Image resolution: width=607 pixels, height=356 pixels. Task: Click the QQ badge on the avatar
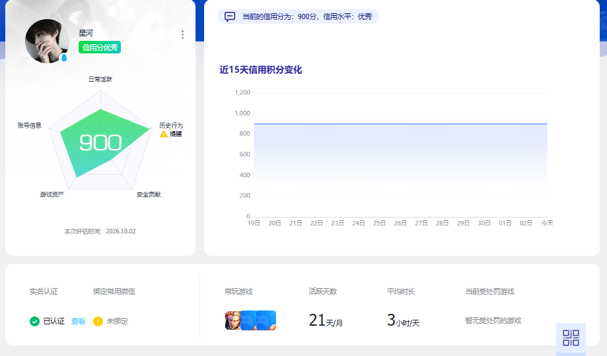[x=64, y=58]
